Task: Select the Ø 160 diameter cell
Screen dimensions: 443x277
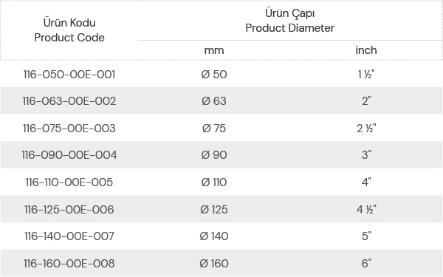Action: coord(214,264)
